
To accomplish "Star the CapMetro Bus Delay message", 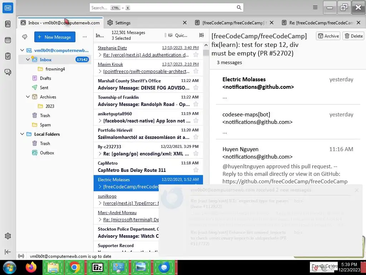I will tap(196, 170).
